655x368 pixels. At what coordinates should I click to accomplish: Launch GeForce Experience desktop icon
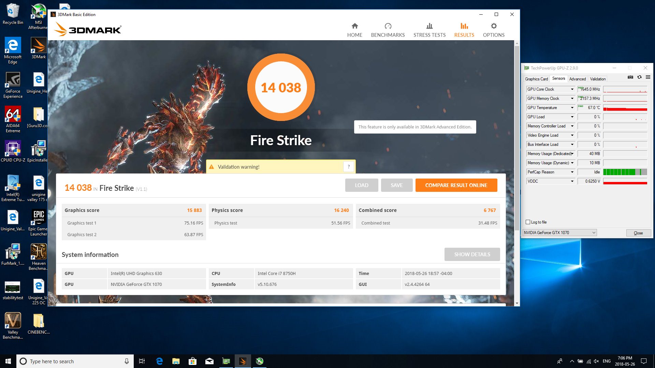[x=13, y=85]
